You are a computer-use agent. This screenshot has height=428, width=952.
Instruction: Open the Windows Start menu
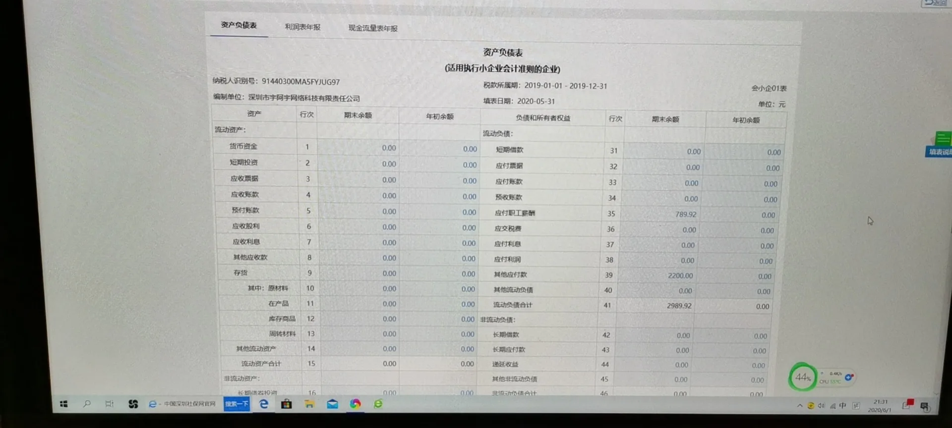[x=64, y=404]
